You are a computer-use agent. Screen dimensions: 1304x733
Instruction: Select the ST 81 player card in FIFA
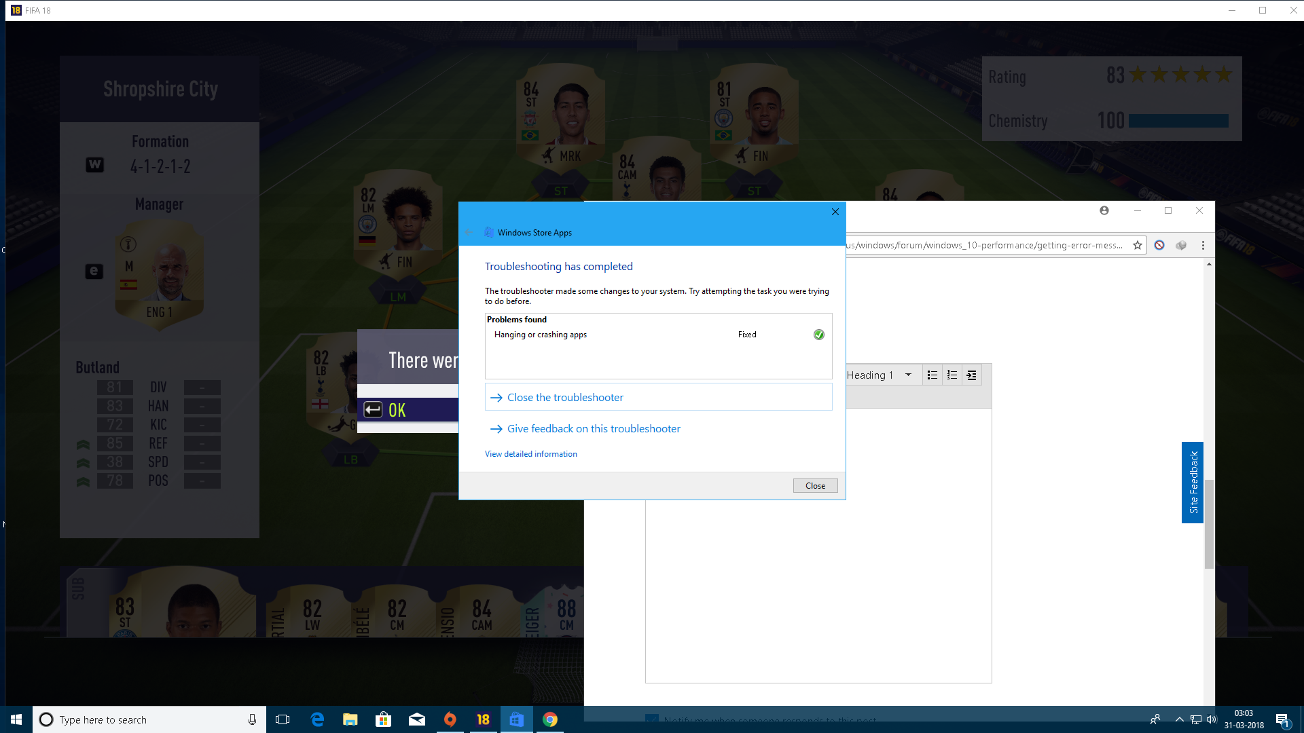[x=754, y=115]
